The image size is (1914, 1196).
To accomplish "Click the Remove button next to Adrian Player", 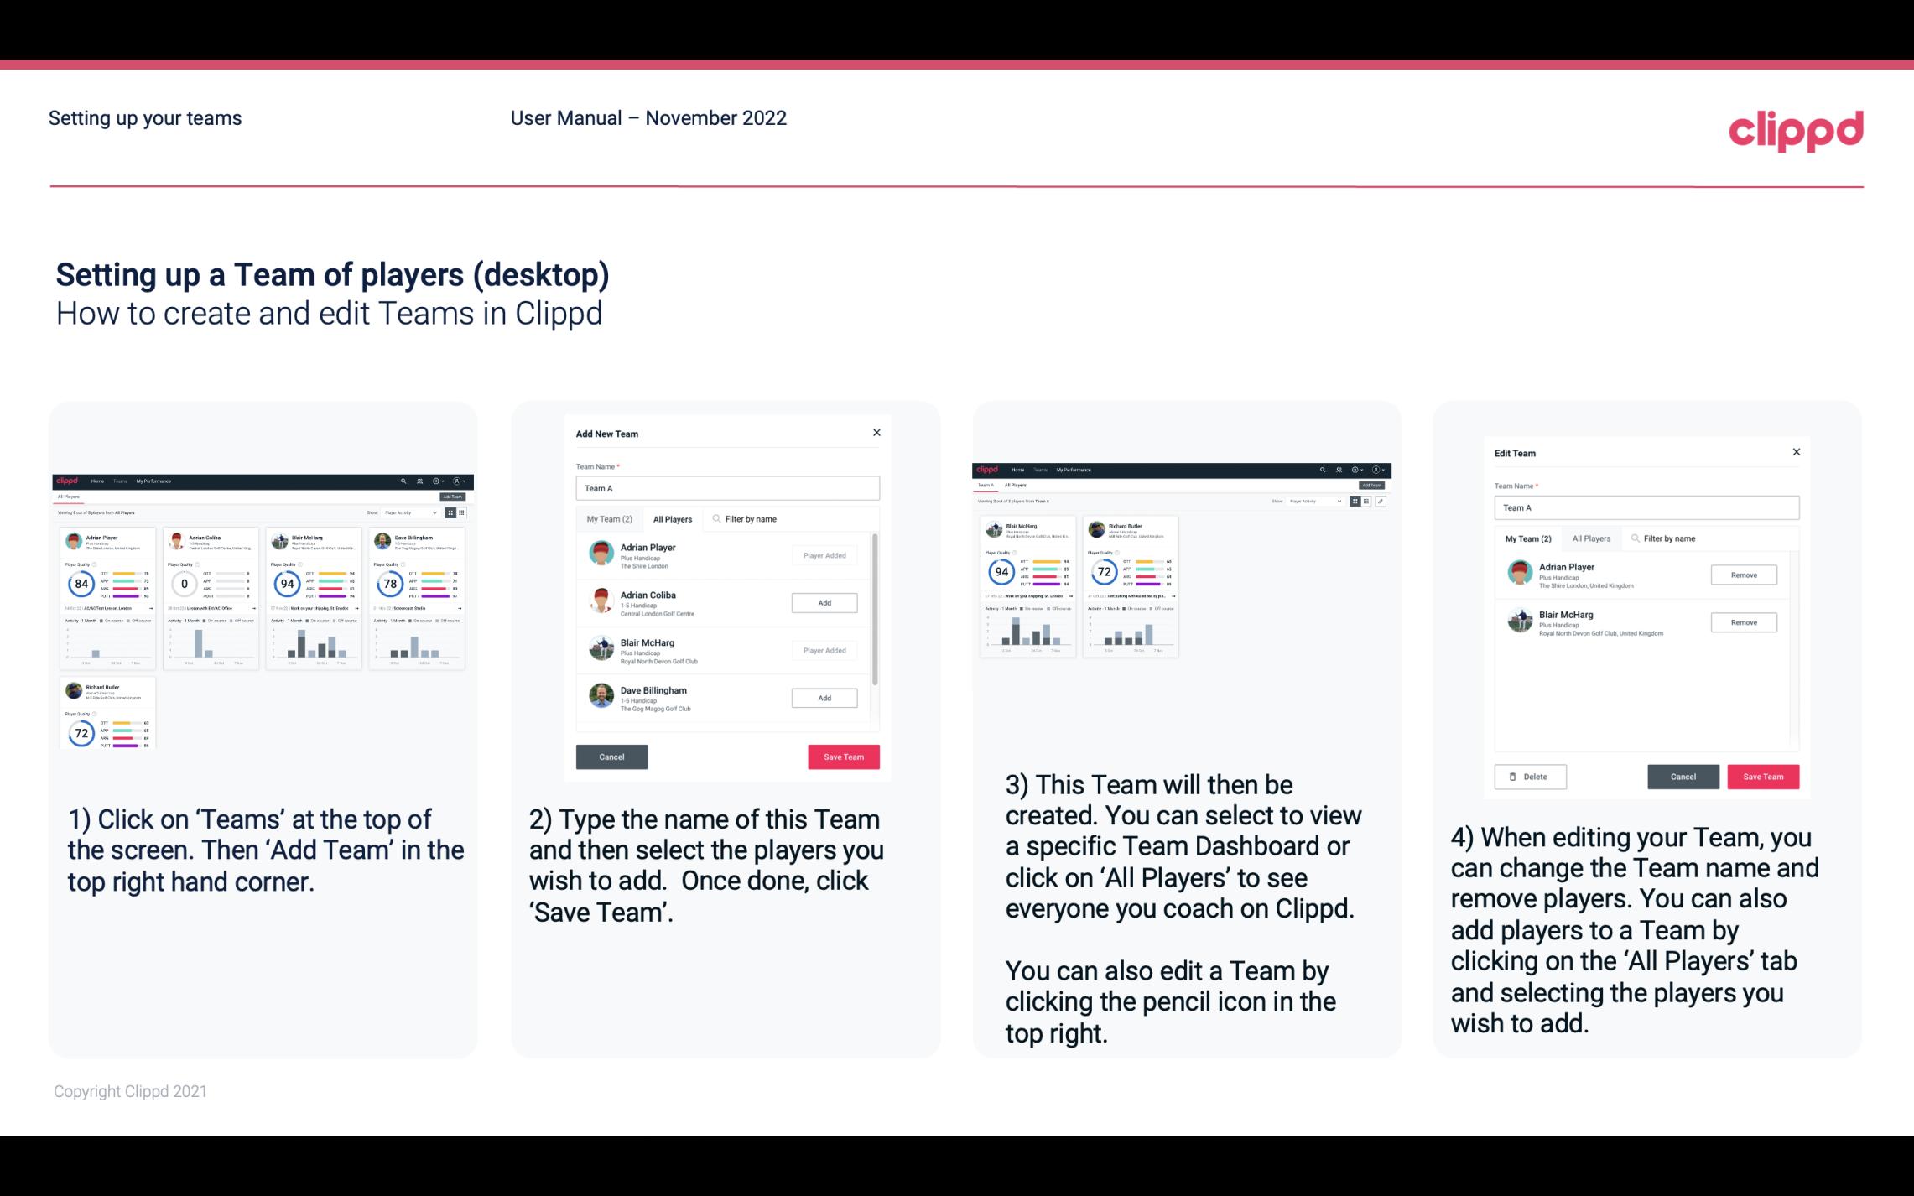I will (x=1743, y=575).
